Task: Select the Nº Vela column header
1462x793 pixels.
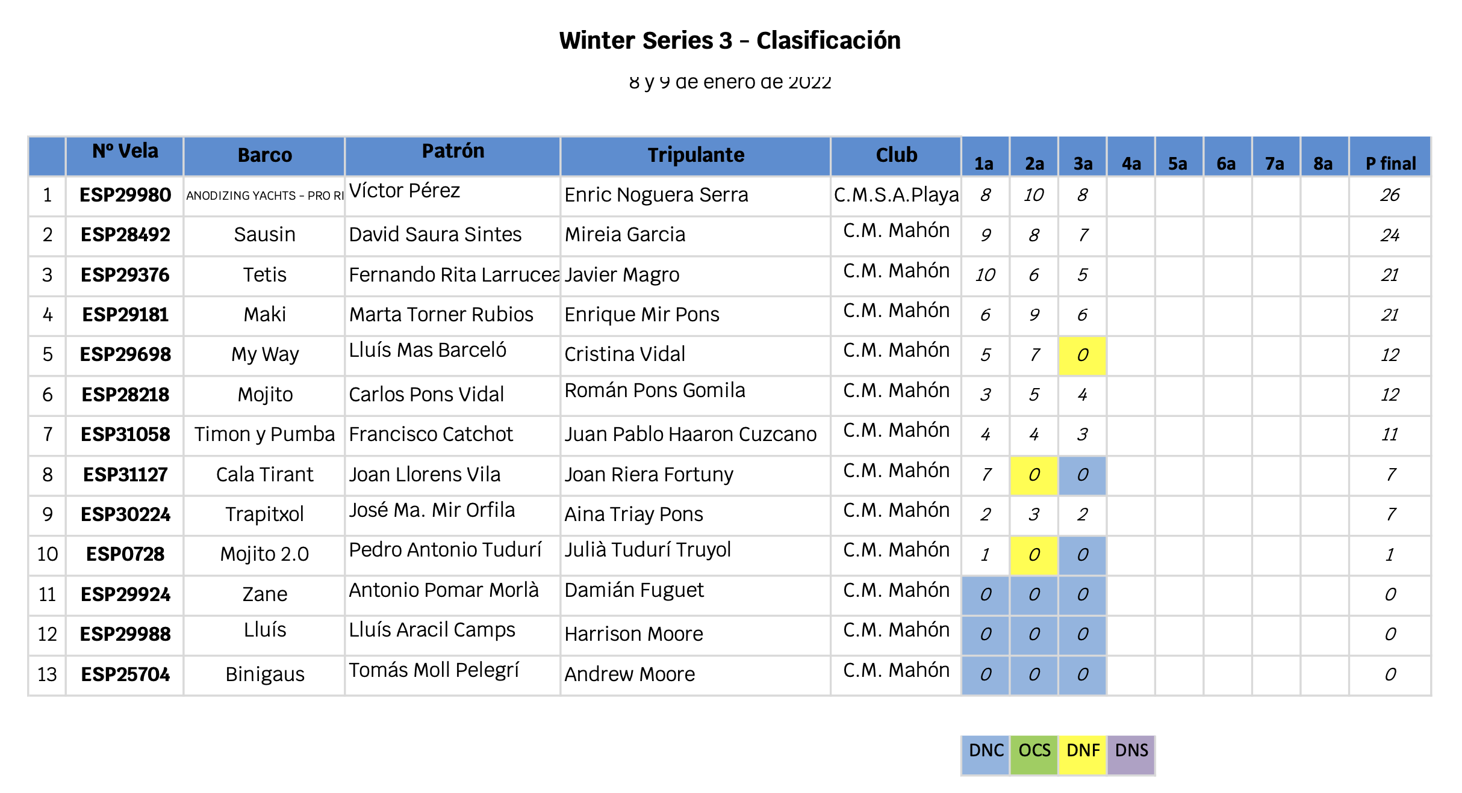Action: click(x=125, y=156)
